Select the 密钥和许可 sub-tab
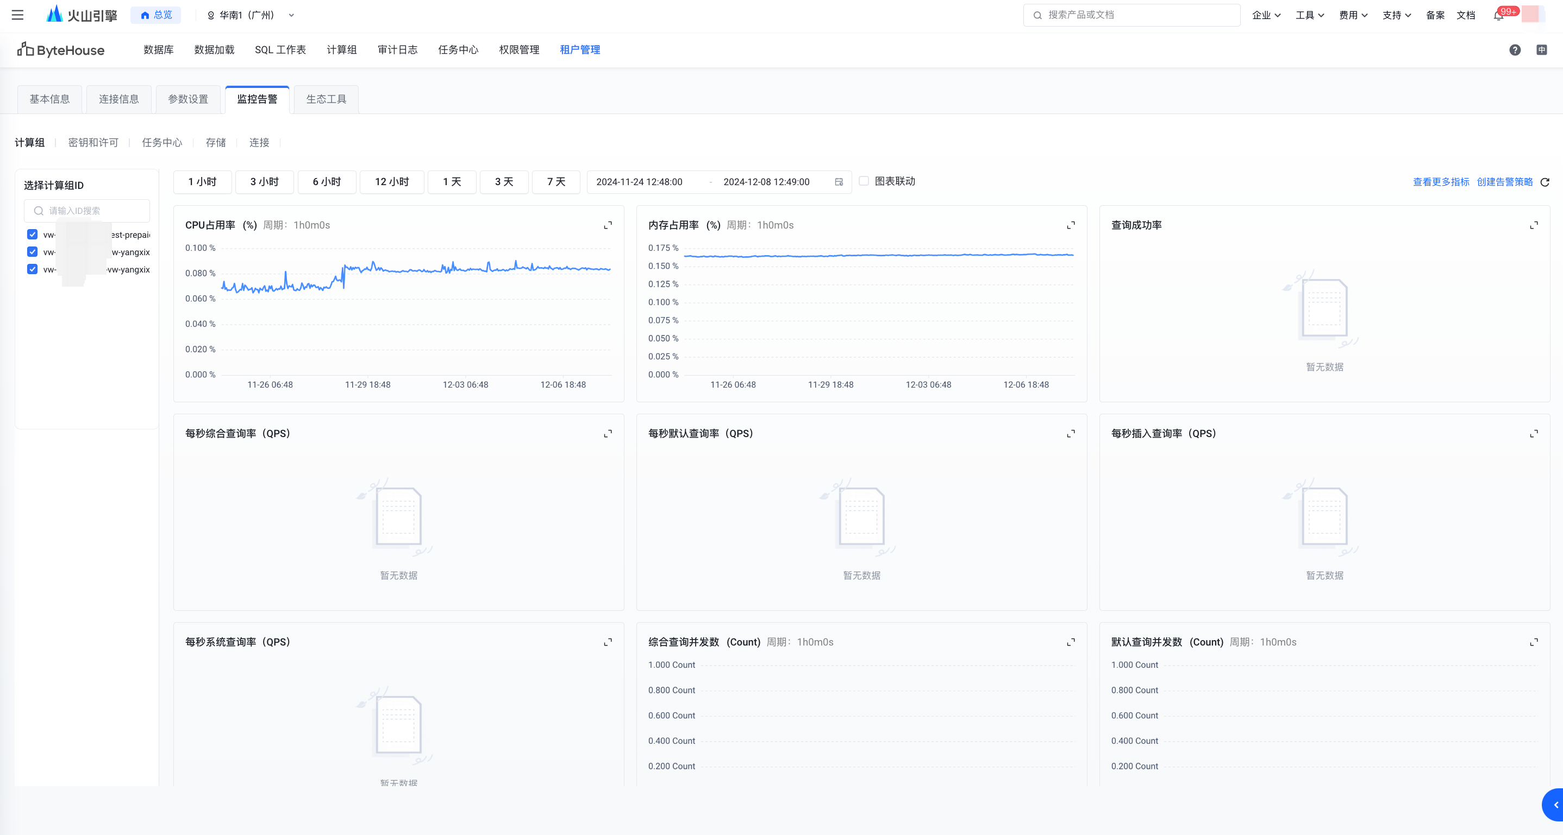This screenshot has height=835, width=1563. click(x=93, y=142)
